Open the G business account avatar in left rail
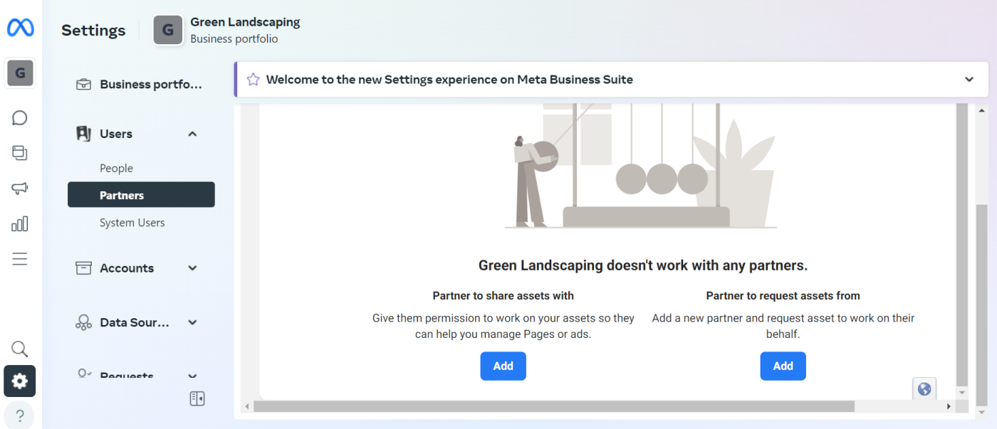 coord(20,73)
